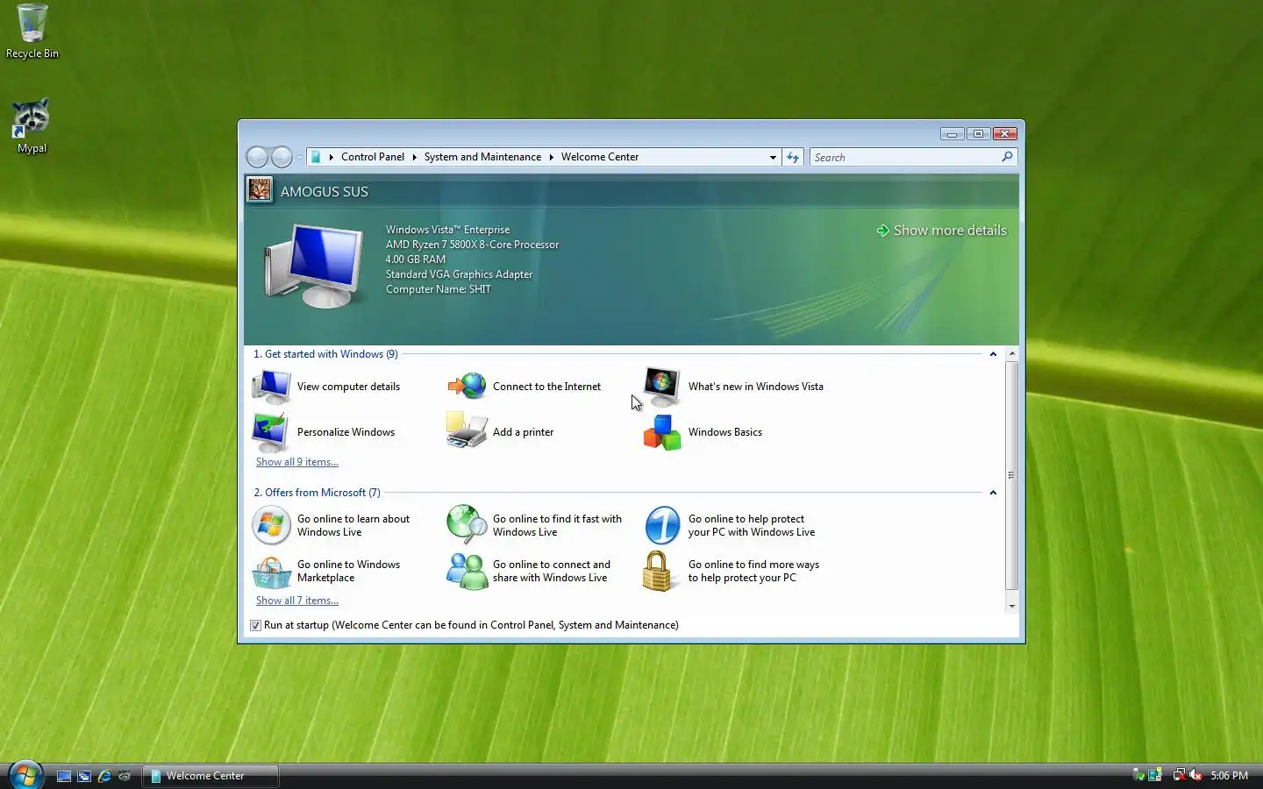
Task: Go to System and Maintenance breadcrumb
Action: coord(482,157)
